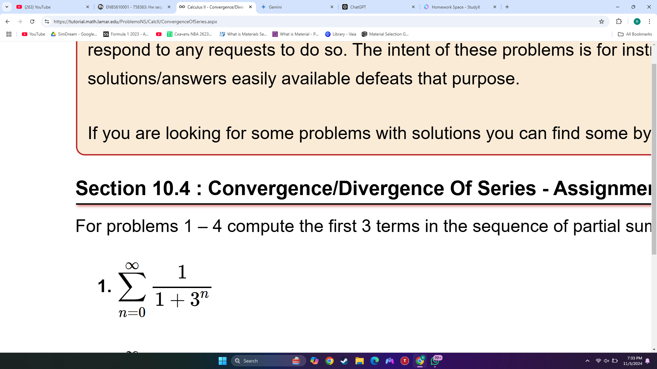Open a new browser tab
The height and width of the screenshot is (369, 657).
click(x=507, y=7)
